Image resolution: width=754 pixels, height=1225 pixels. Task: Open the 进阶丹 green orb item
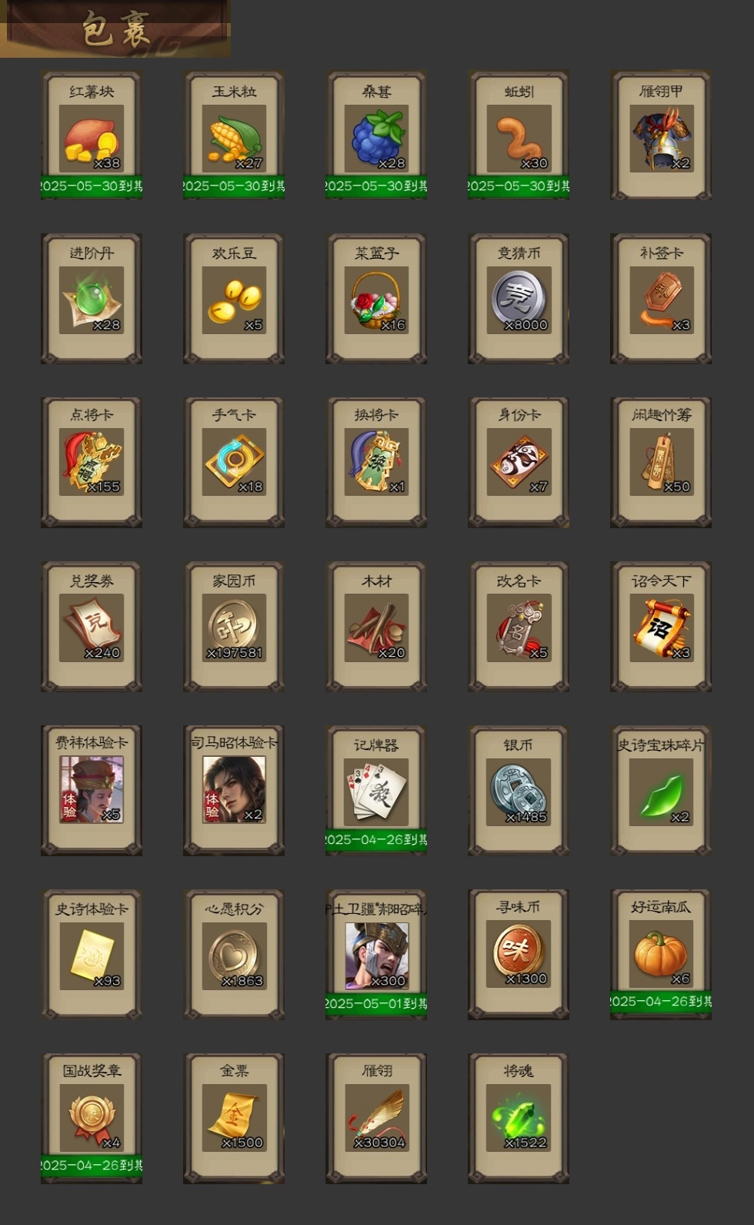92,299
